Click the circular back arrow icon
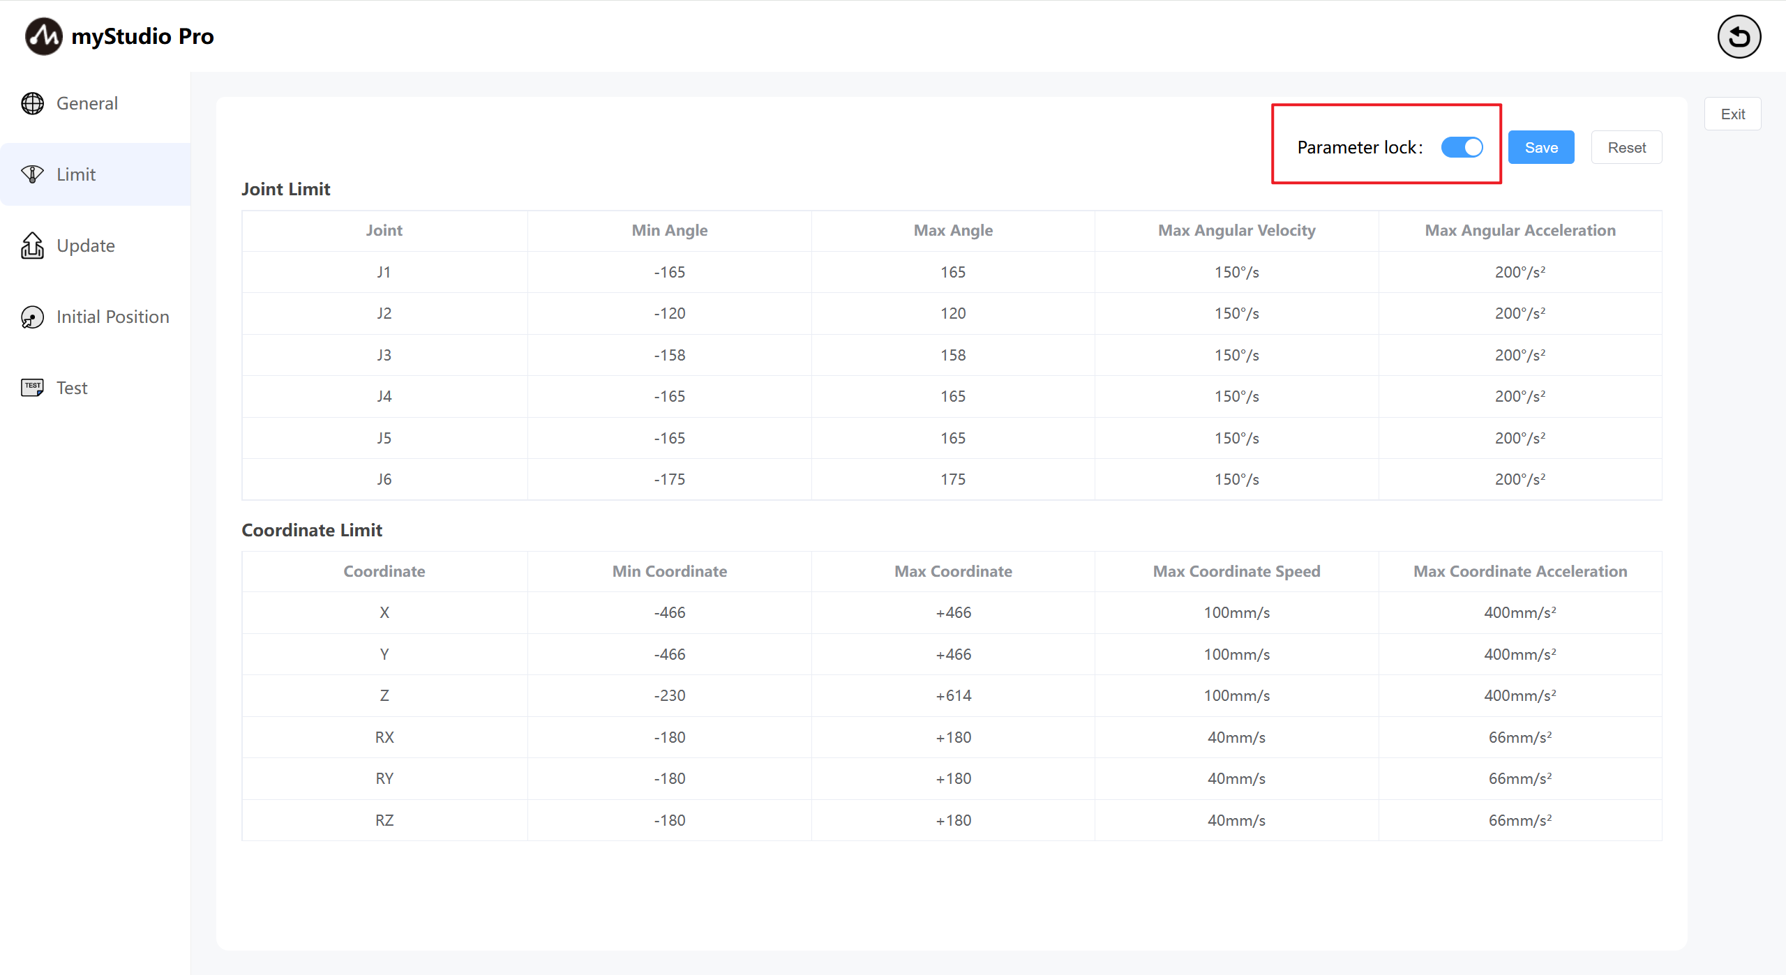Image resolution: width=1786 pixels, height=975 pixels. click(x=1739, y=36)
